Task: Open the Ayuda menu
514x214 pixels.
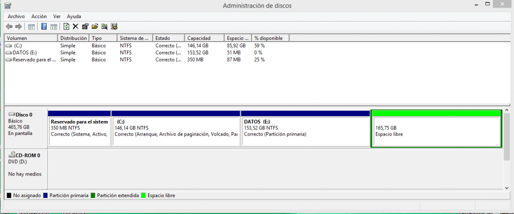Action: [74, 16]
